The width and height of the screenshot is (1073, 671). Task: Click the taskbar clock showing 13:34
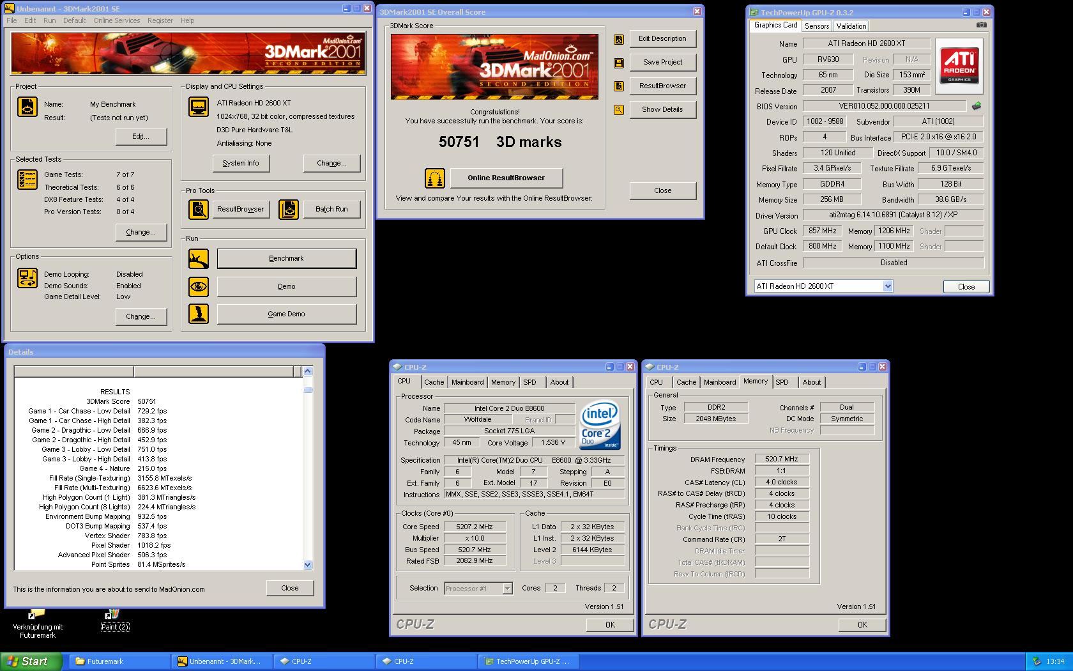(x=1055, y=661)
